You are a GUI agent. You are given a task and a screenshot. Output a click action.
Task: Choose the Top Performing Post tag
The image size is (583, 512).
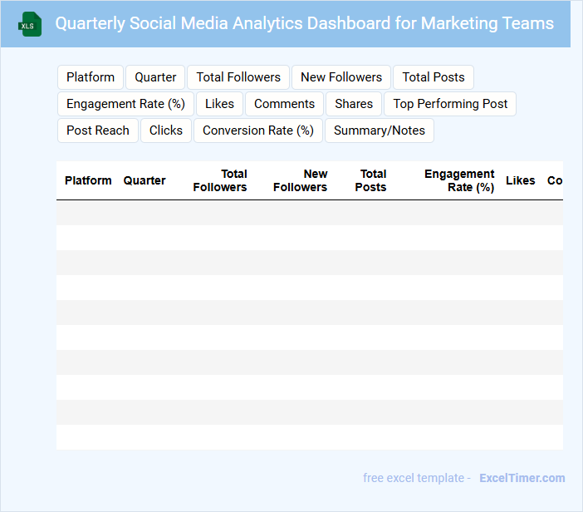[450, 104]
